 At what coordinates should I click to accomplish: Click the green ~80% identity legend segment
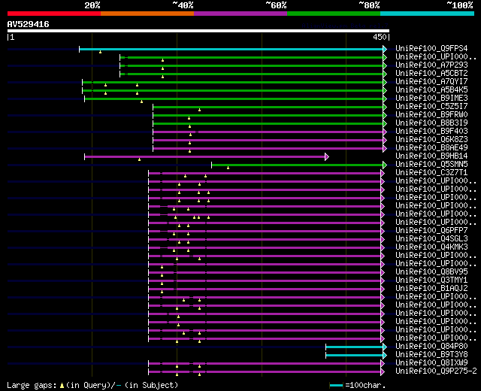click(x=334, y=14)
